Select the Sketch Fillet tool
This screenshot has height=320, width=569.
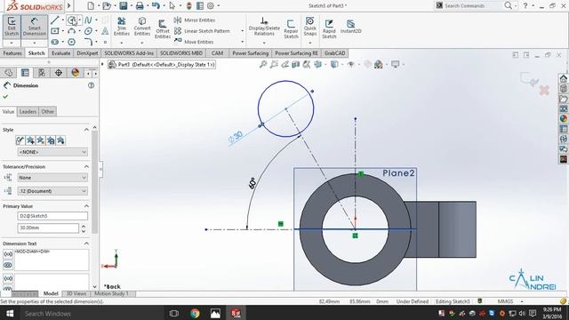click(x=88, y=42)
